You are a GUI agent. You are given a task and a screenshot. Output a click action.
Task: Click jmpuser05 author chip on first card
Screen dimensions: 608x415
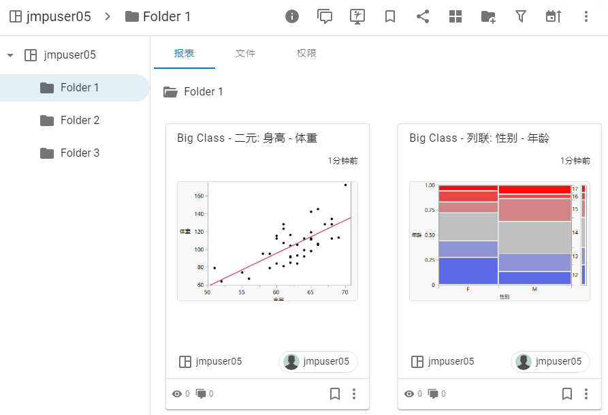tap(317, 362)
